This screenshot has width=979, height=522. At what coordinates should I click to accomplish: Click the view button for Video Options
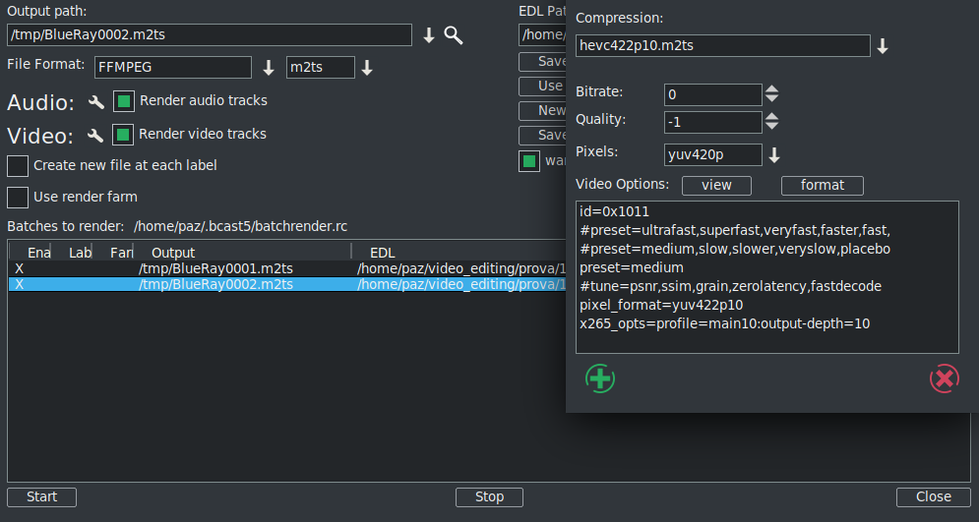[x=715, y=185]
